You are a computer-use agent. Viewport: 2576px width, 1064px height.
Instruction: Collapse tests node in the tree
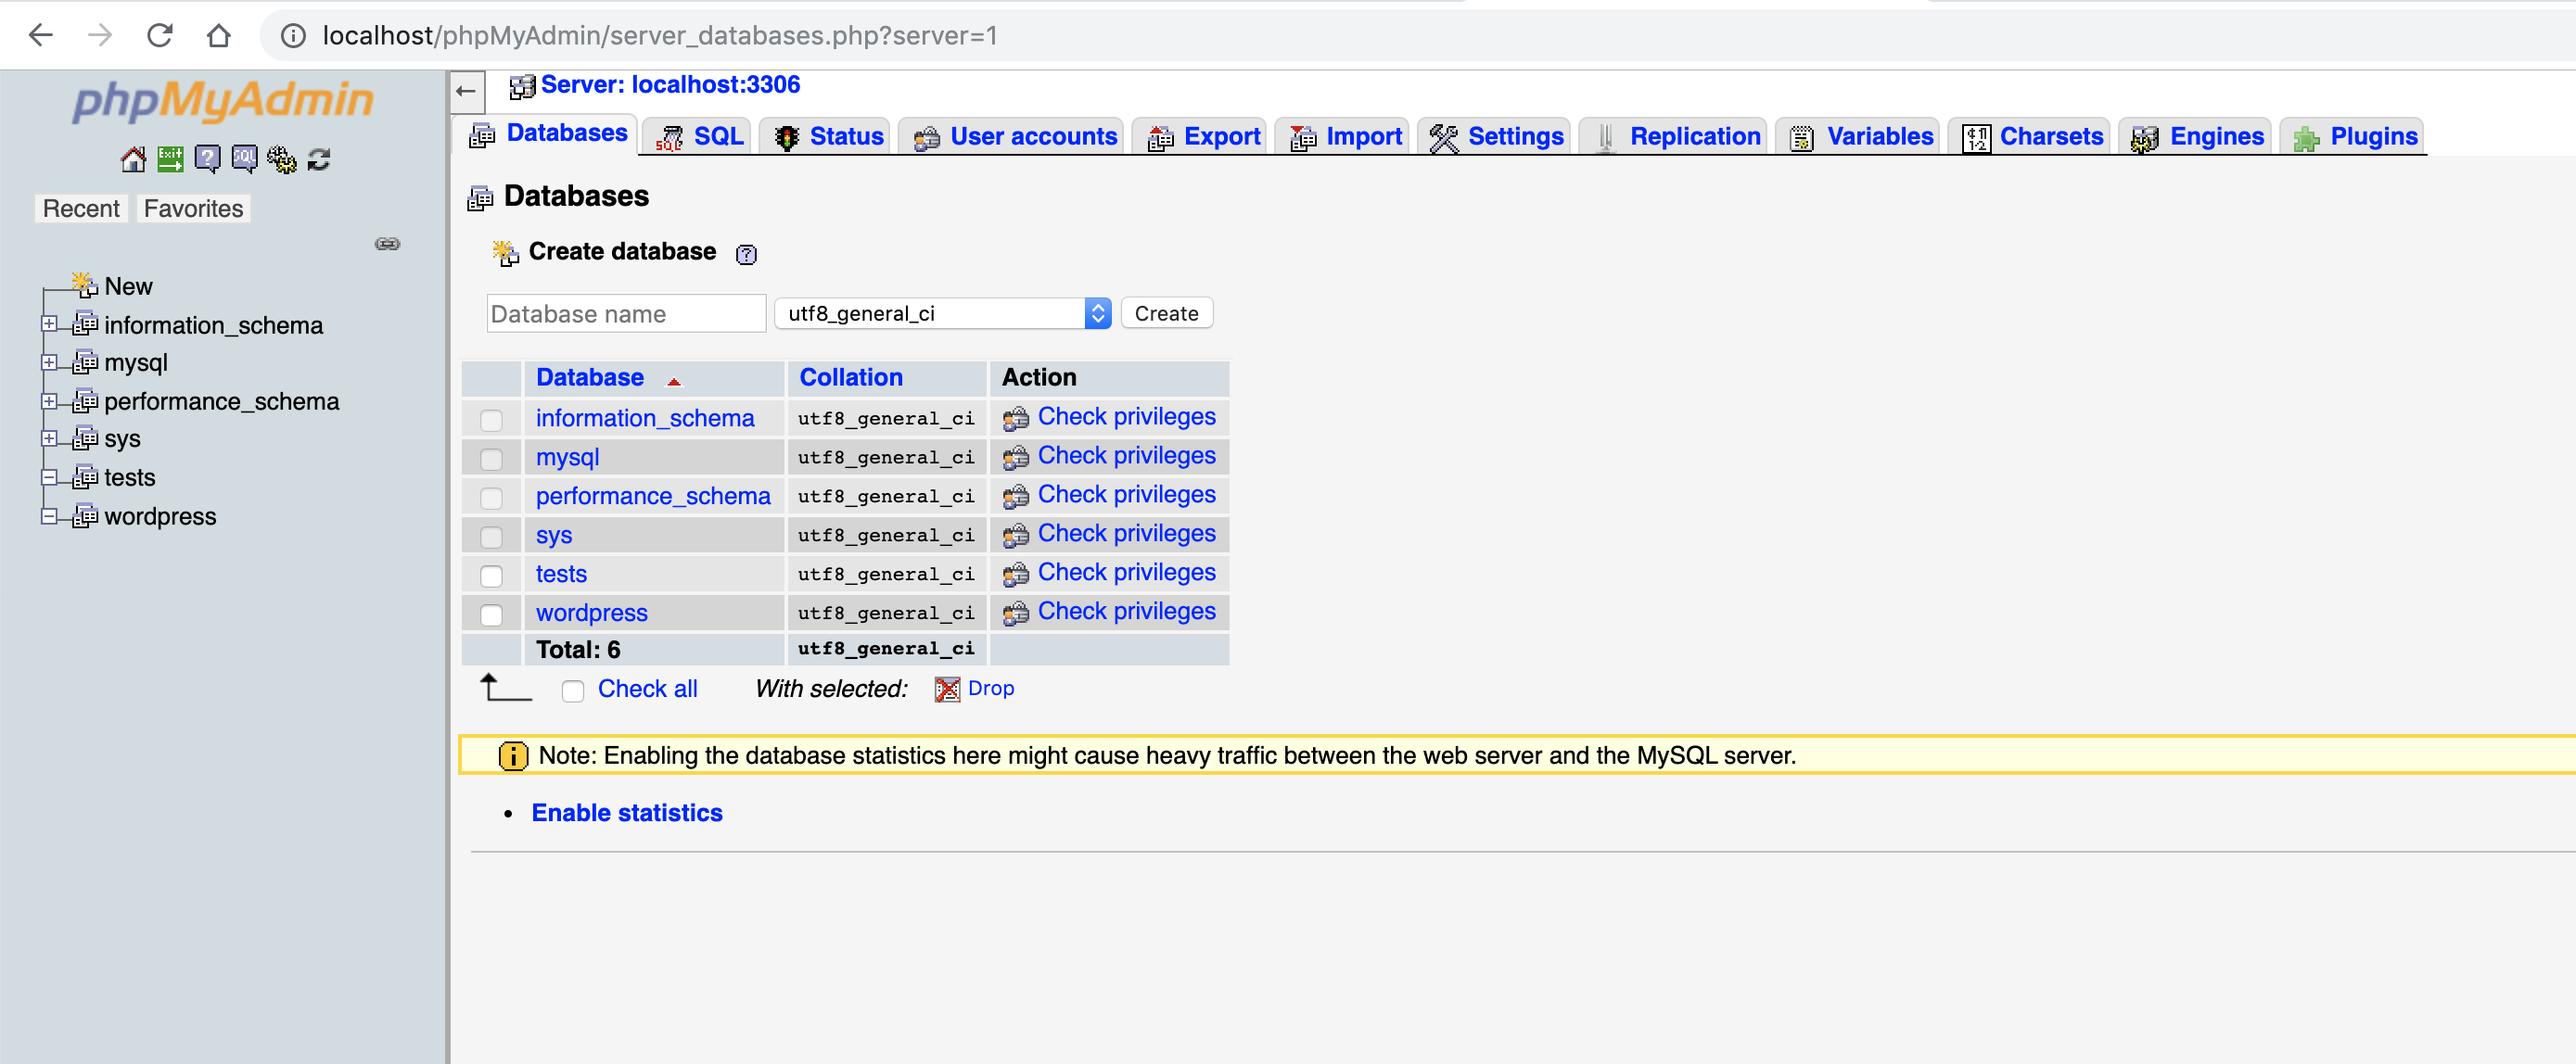coord(48,476)
